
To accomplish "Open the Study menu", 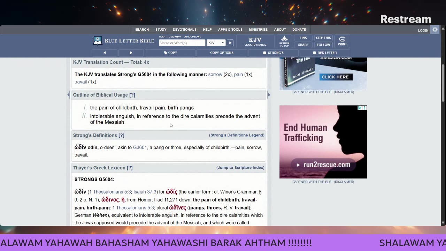I will 161,30.
